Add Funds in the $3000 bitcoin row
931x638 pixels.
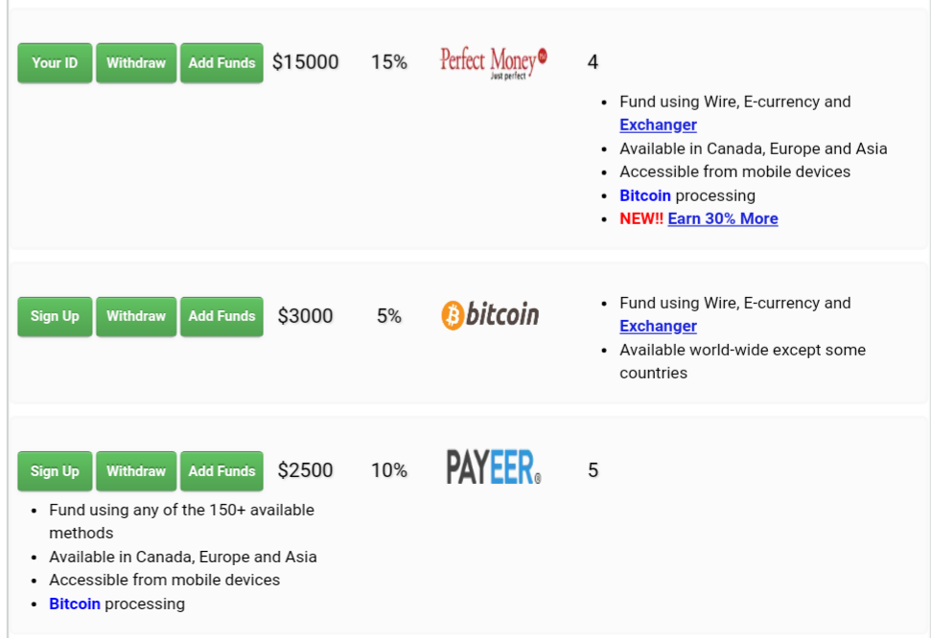[x=221, y=316]
